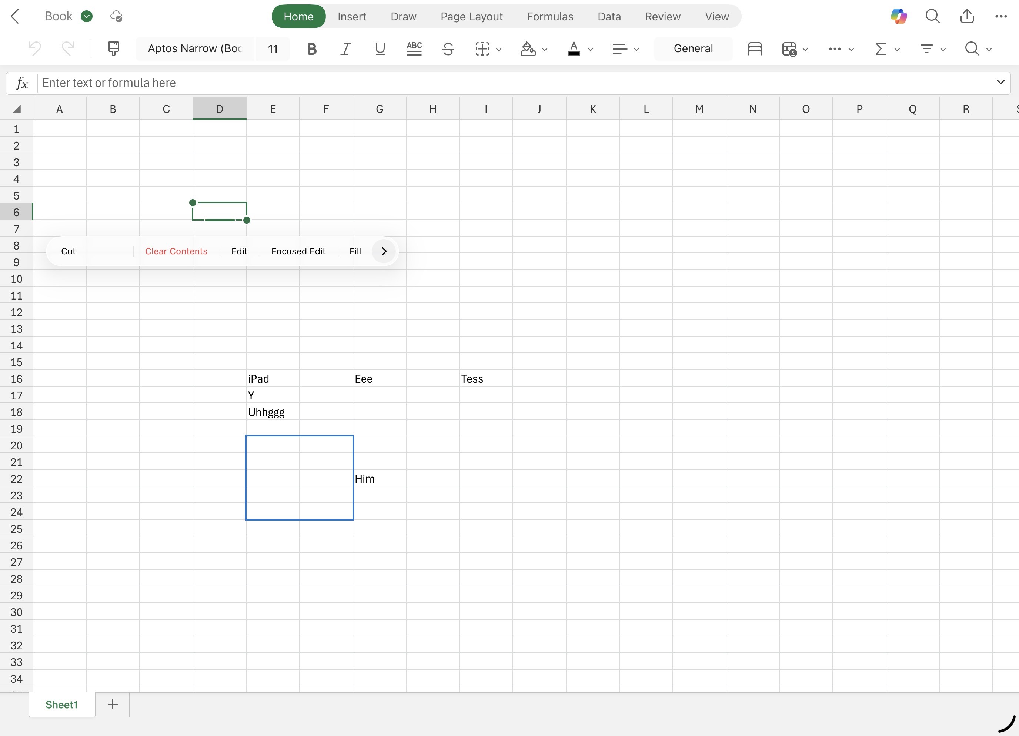Click the font size 11 box
The width and height of the screenshot is (1019, 736).
click(x=273, y=48)
